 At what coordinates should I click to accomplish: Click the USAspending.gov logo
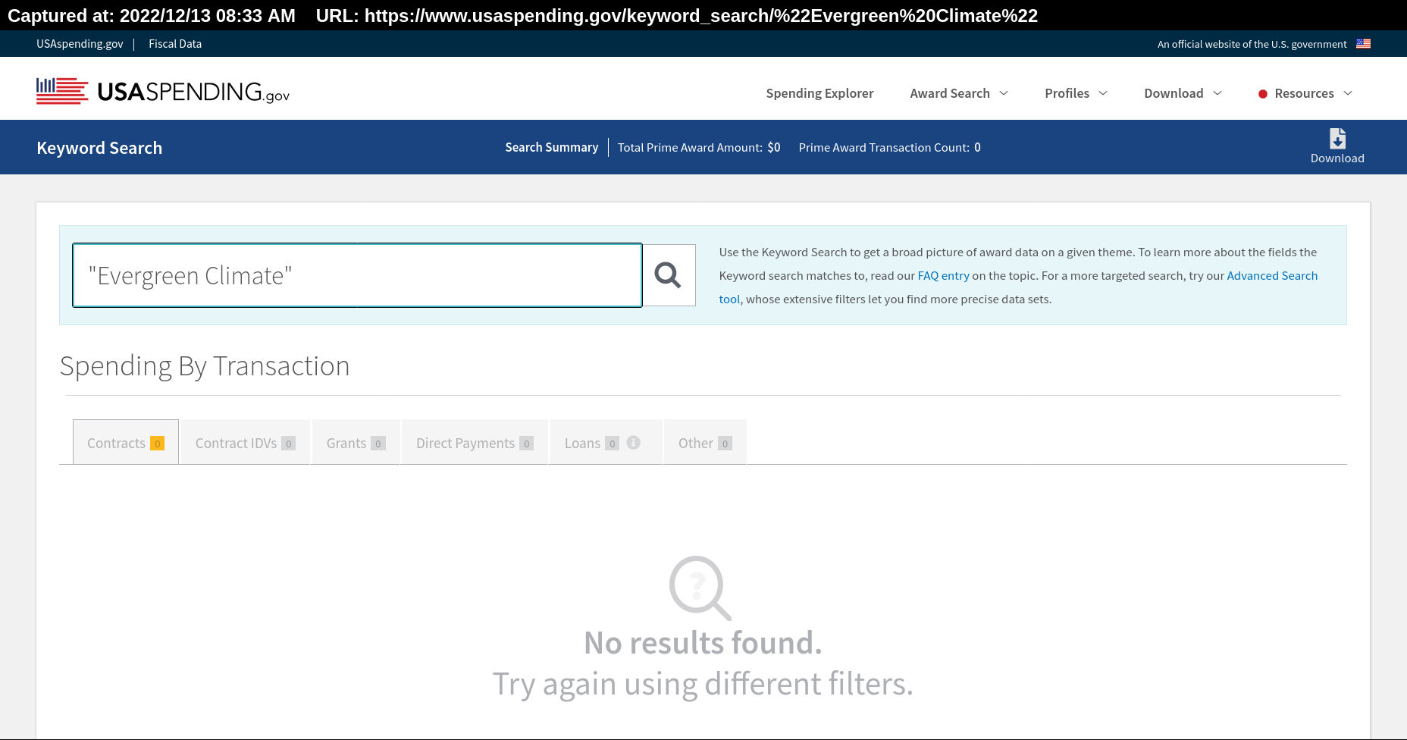pos(163,91)
